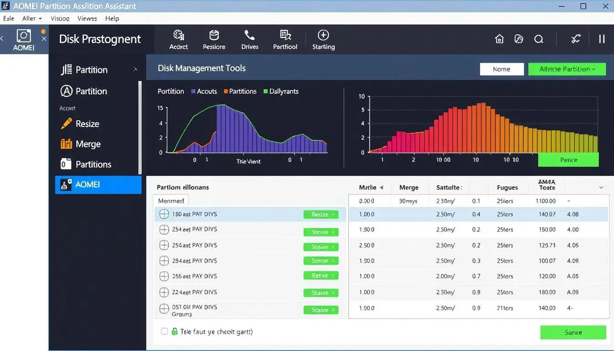Toggle the pause control in the top bar
The image size is (614, 351).
(602, 39)
